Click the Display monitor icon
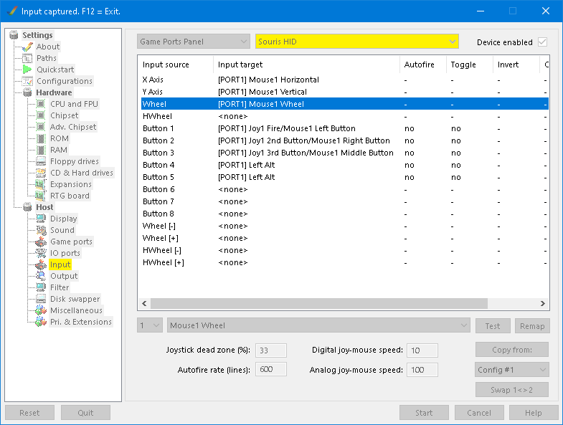 [41, 219]
